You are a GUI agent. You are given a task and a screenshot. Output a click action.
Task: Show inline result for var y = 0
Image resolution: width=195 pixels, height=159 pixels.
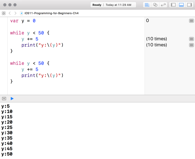click(x=191, y=21)
